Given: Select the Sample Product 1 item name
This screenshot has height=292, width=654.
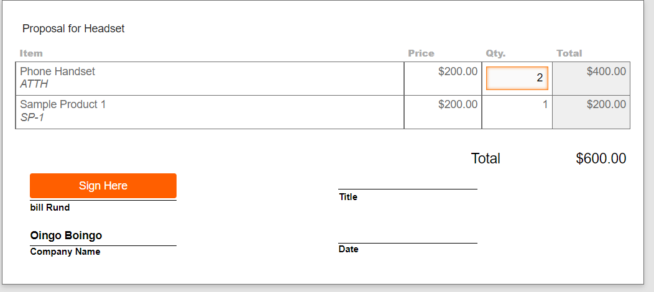Looking at the screenshot, I should coord(63,104).
